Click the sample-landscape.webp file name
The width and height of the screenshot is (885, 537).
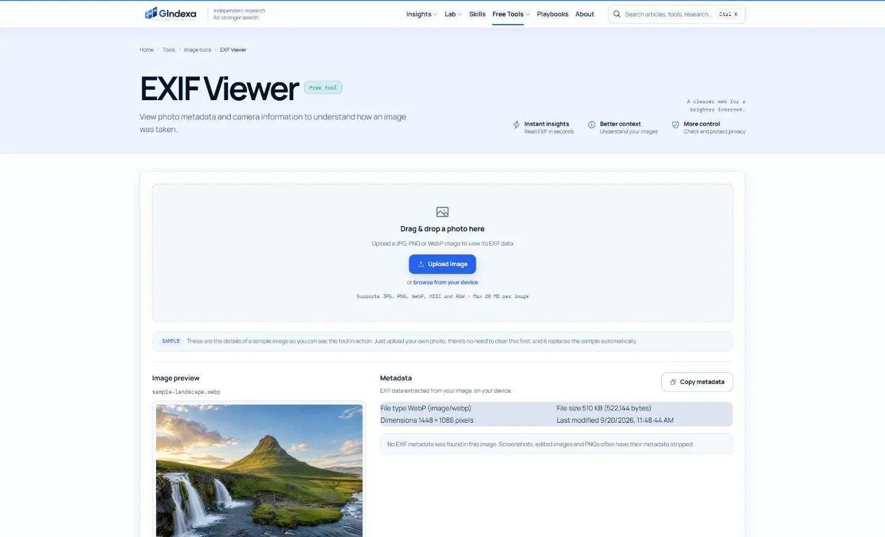click(186, 392)
